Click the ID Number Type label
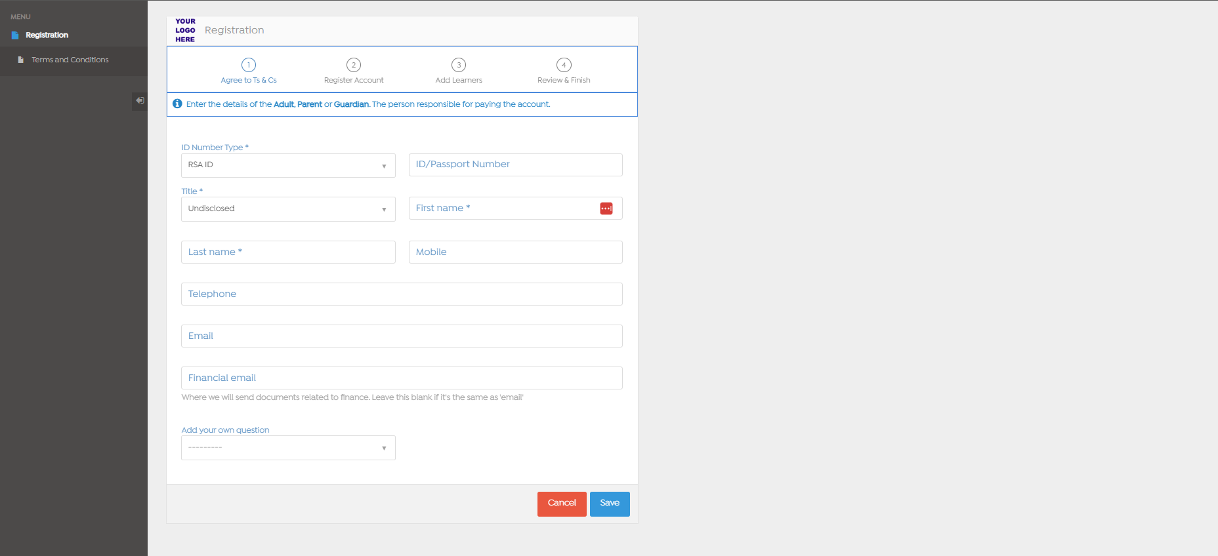The width and height of the screenshot is (1218, 556). click(215, 148)
